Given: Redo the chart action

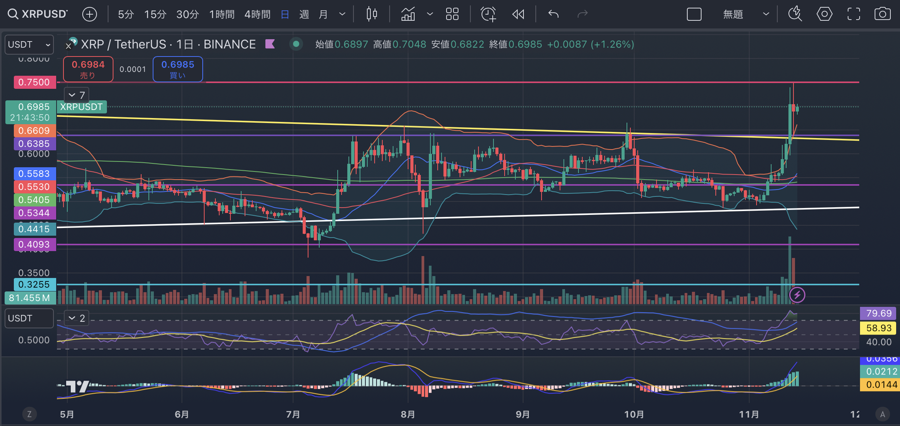Looking at the screenshot, I should pyautogui.click(x=583, y=14).
